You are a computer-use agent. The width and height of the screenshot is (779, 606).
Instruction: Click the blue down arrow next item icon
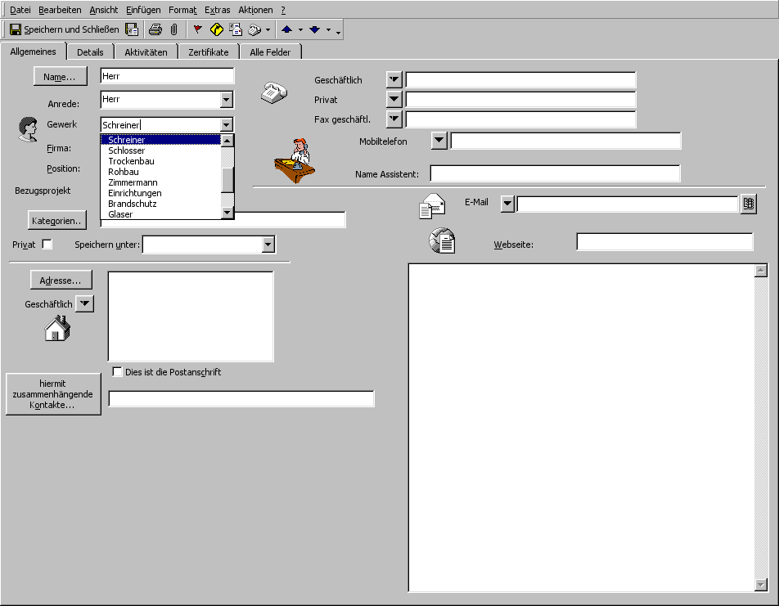tap(314, 30)
